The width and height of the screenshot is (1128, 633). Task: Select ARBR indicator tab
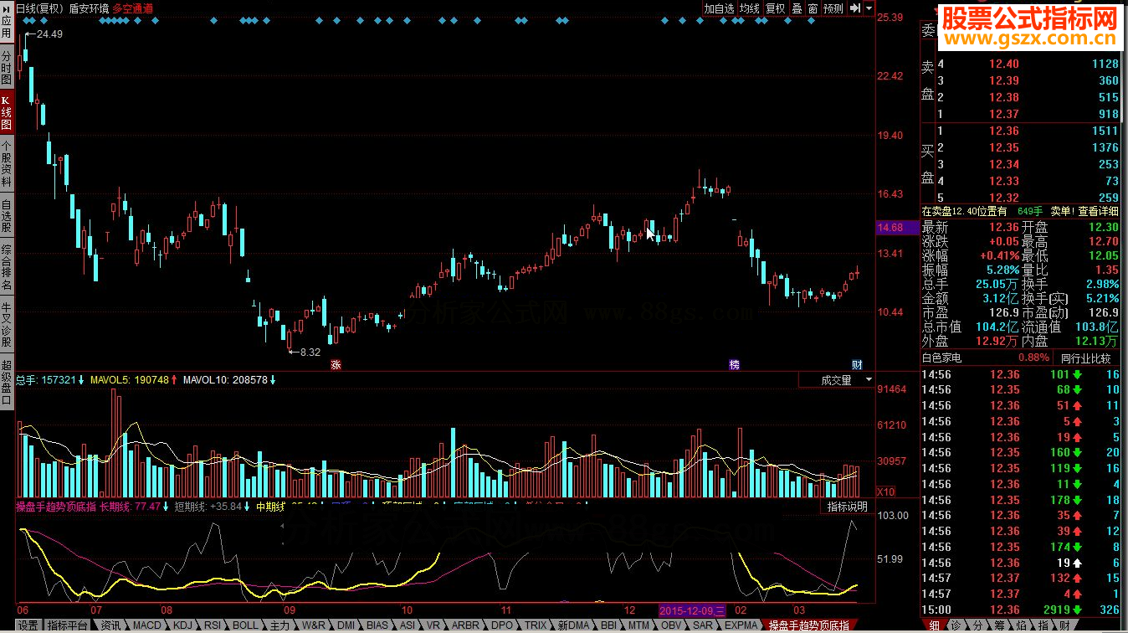coord(466,625)
